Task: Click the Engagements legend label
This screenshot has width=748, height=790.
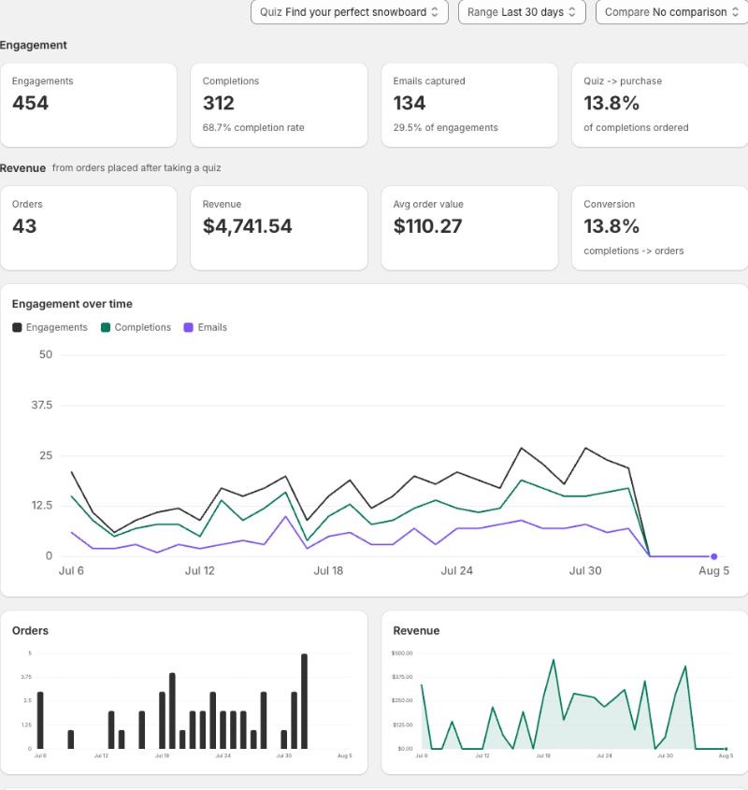Action: (57, 327)
